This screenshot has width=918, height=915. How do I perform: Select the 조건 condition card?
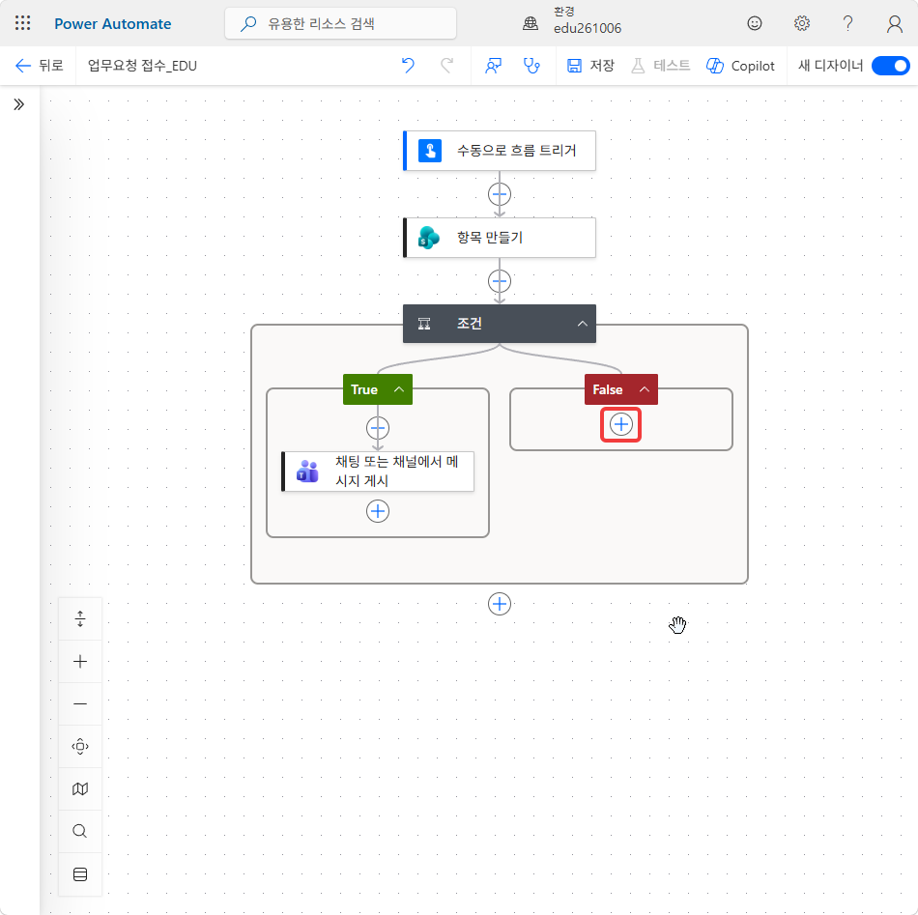pyautogui.click(x=500, y=324)
